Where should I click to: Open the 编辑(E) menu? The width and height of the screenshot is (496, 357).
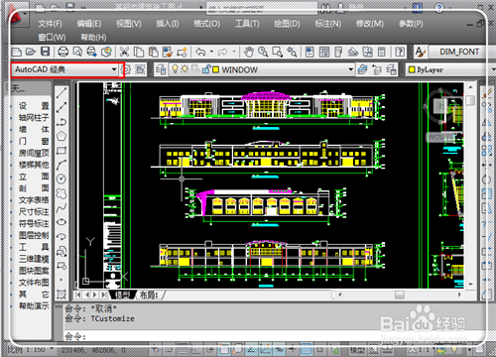(x=89, y=24)
